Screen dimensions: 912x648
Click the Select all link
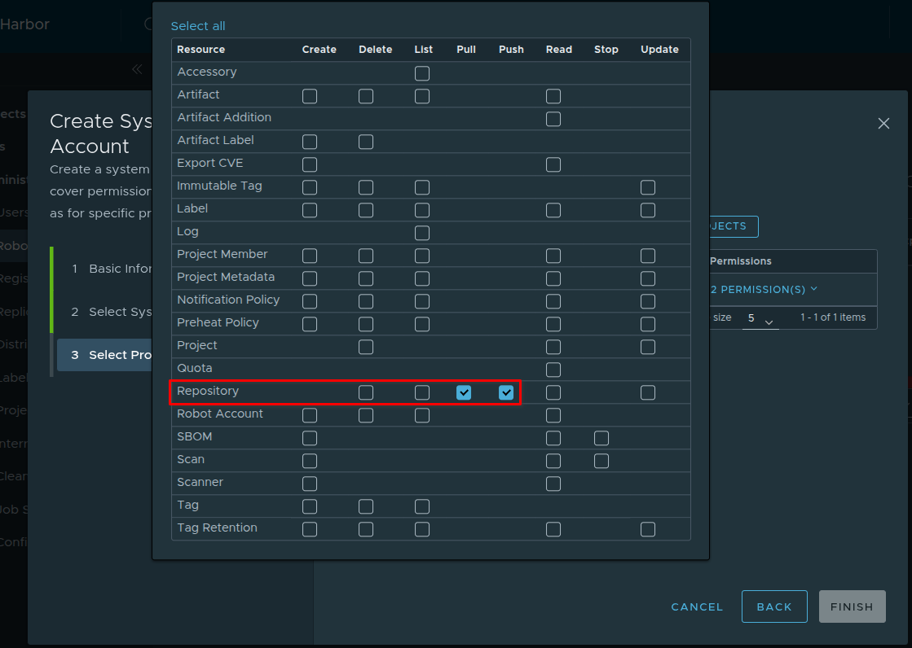point(198,26)
